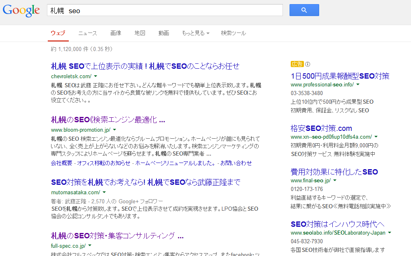This screenshot has height=256, width=411.
Task: Click the phone number 0120-173-176
Action: coord(307,189)
